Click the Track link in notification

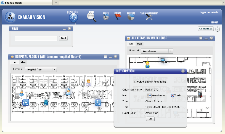click(176, 95)
